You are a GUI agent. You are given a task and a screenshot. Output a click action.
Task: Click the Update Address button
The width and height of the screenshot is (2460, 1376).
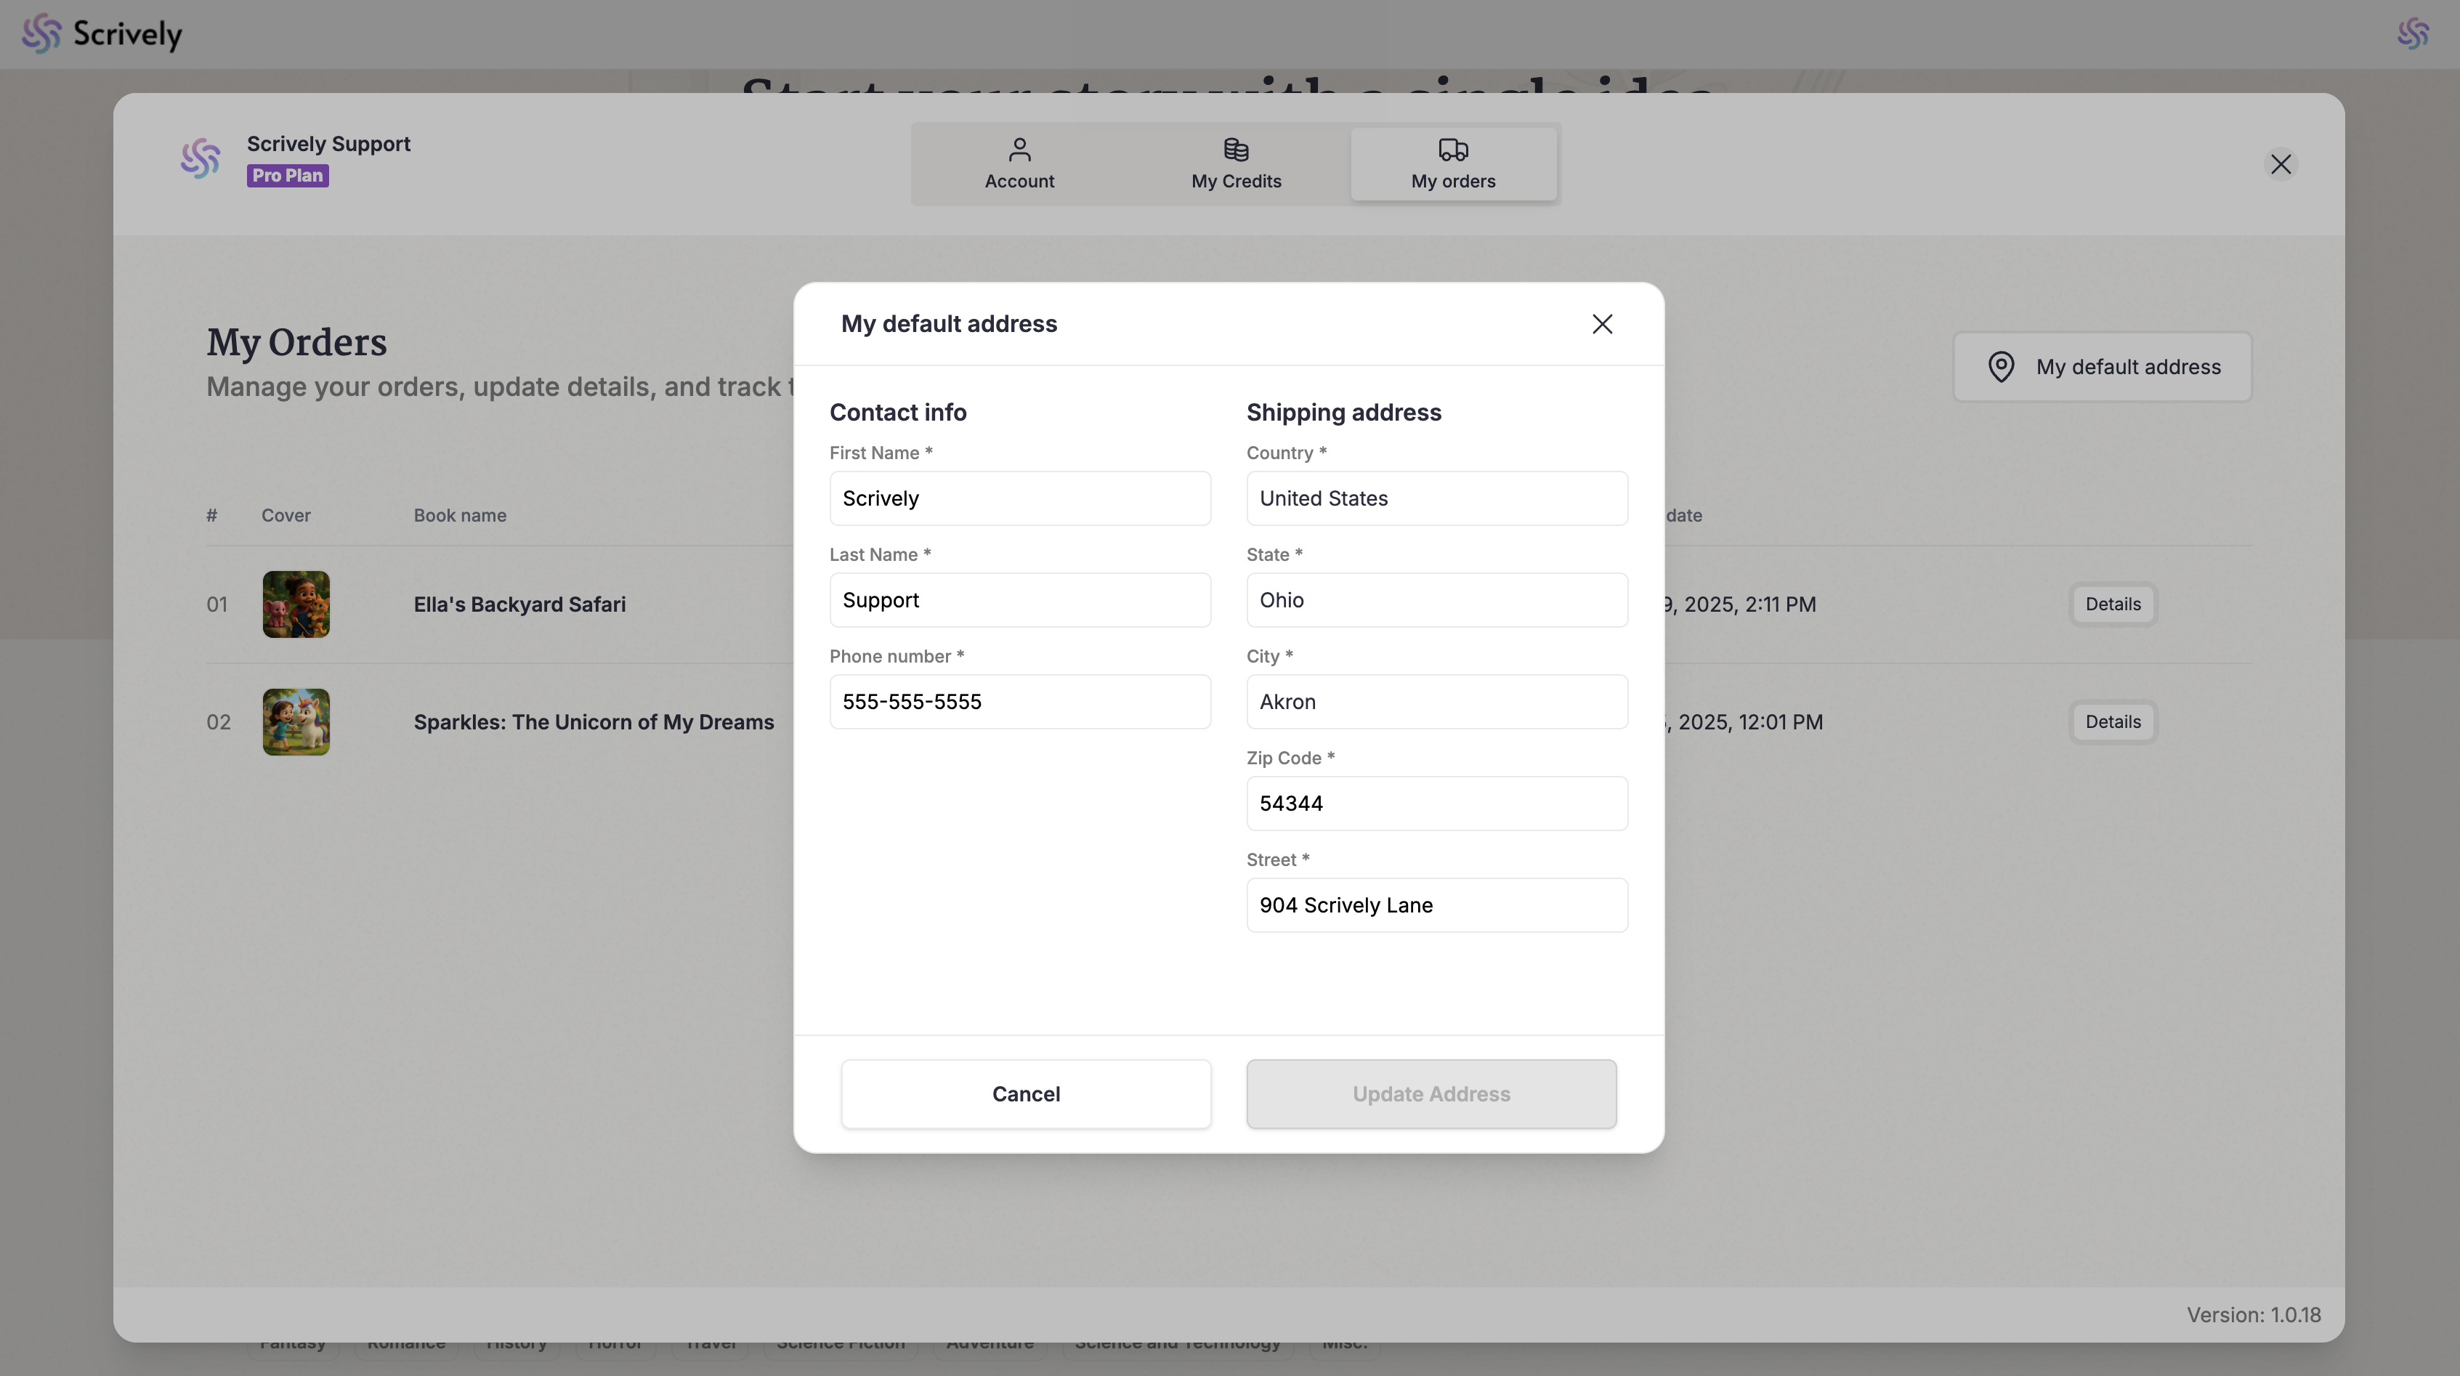pos(1431,1093)
